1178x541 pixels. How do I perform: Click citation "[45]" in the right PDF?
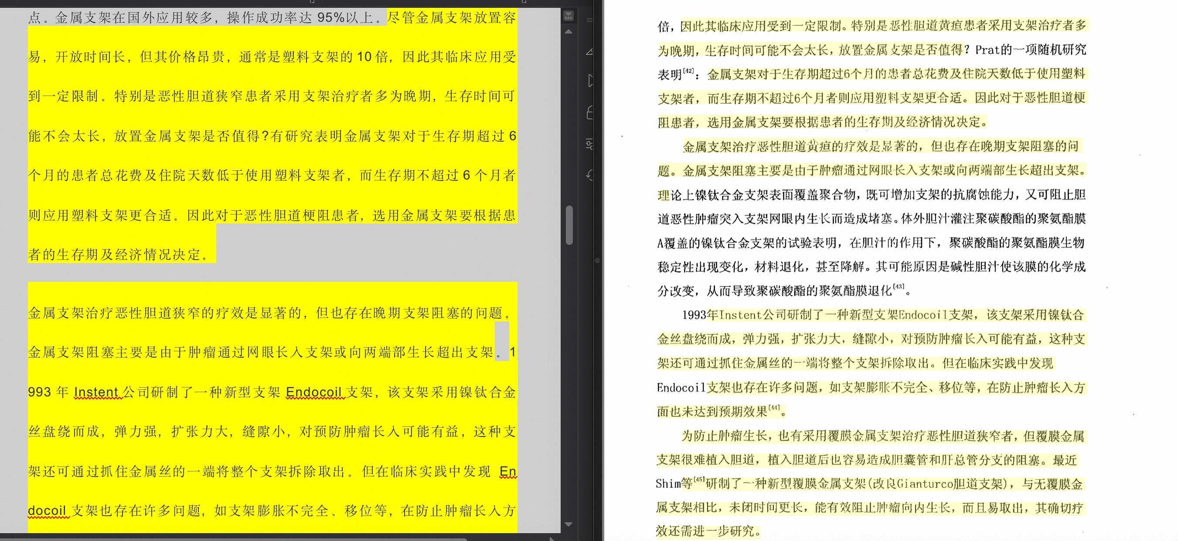pyautogui.click(x=699, y=480)
